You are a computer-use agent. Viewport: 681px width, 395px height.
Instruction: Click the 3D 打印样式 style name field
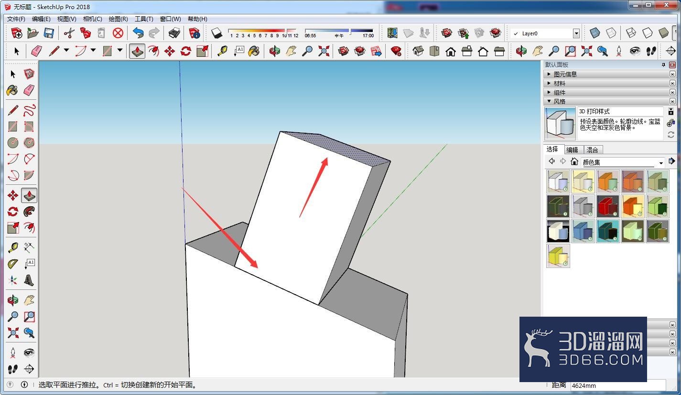click(x=620, y=111)
